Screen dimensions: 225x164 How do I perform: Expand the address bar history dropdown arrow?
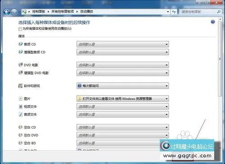coord(168,12)
